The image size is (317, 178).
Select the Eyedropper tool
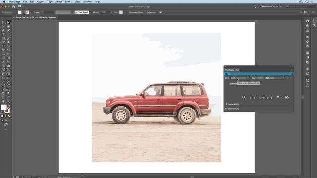pyautogui.click(x=3, y=62)
